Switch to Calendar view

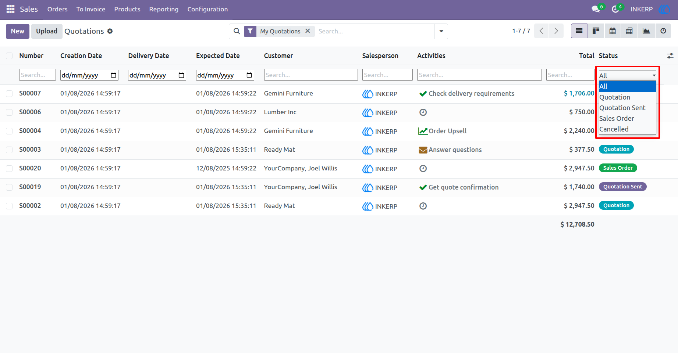(x=613, y=31)
